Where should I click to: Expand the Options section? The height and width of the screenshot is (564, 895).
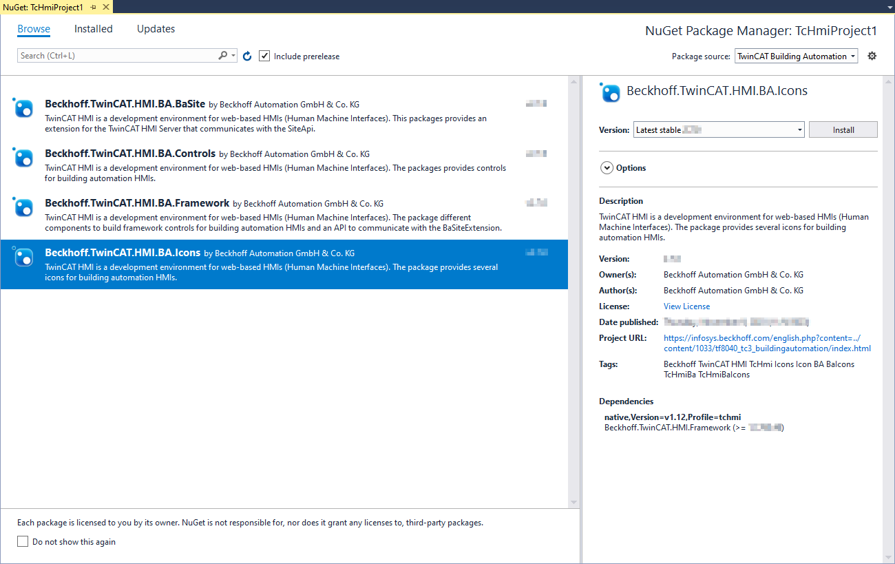click(x=607, y=168)
